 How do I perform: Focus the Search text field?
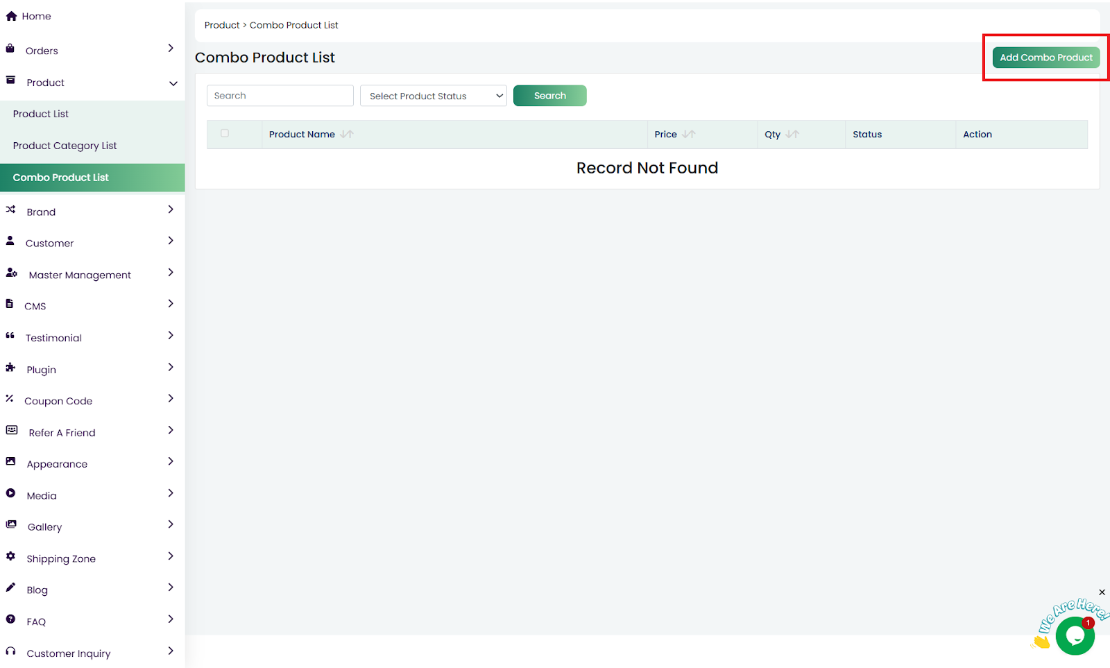coord(280,96)
